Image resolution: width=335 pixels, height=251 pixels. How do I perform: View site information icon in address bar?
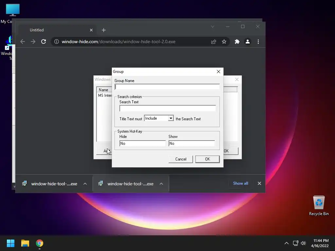pos(56,42)
